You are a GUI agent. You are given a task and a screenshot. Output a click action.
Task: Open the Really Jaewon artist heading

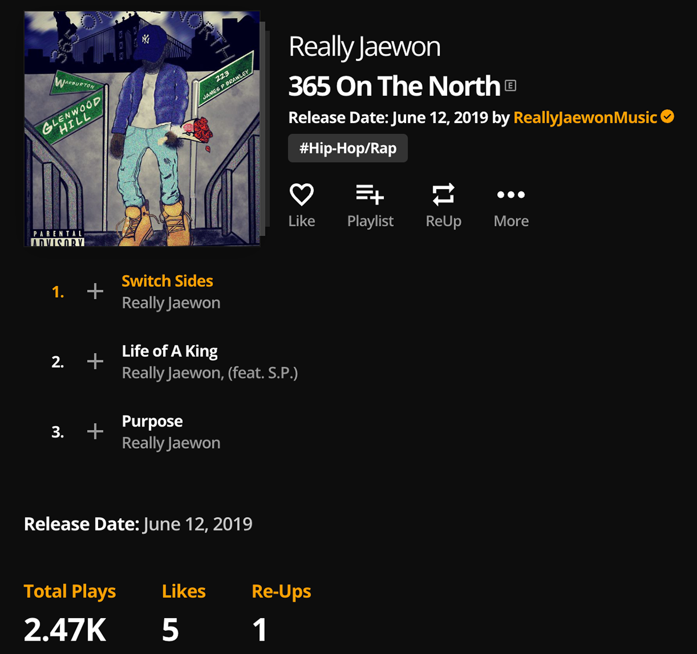[x=364, y=47]
